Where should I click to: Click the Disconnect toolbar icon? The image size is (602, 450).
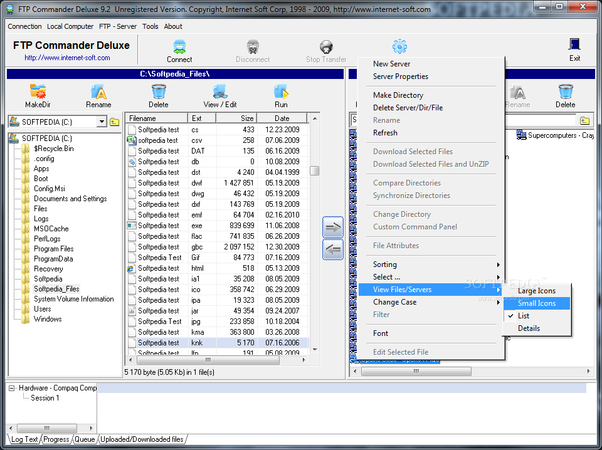coord(253,47)
